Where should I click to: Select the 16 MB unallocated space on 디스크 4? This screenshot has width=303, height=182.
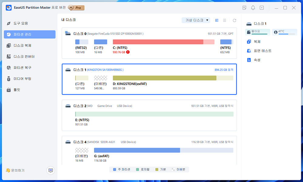click(82, 150)
